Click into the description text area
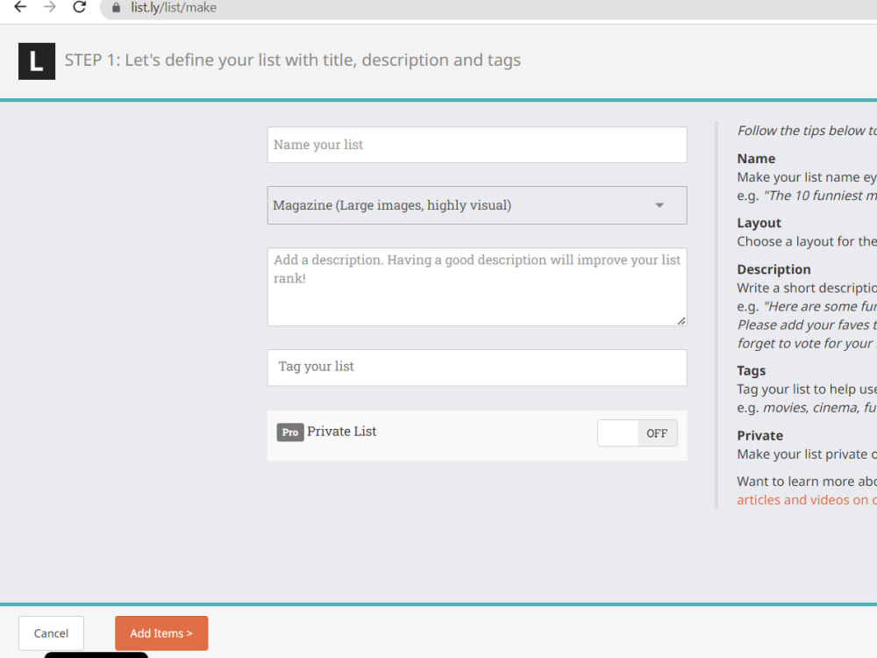 [x=477, y=287]
